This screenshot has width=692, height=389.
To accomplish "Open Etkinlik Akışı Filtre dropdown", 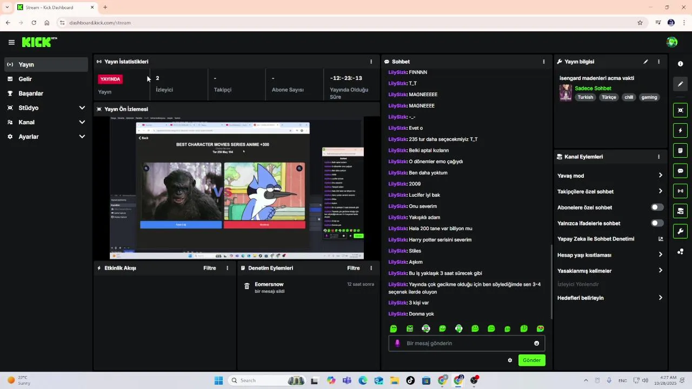I will (209, 268).
